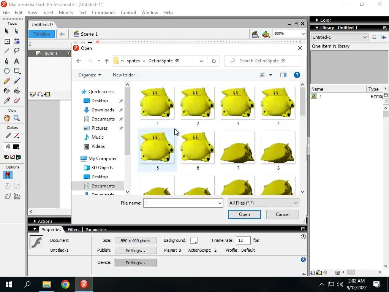Select the Pen tool

(7, 61)
